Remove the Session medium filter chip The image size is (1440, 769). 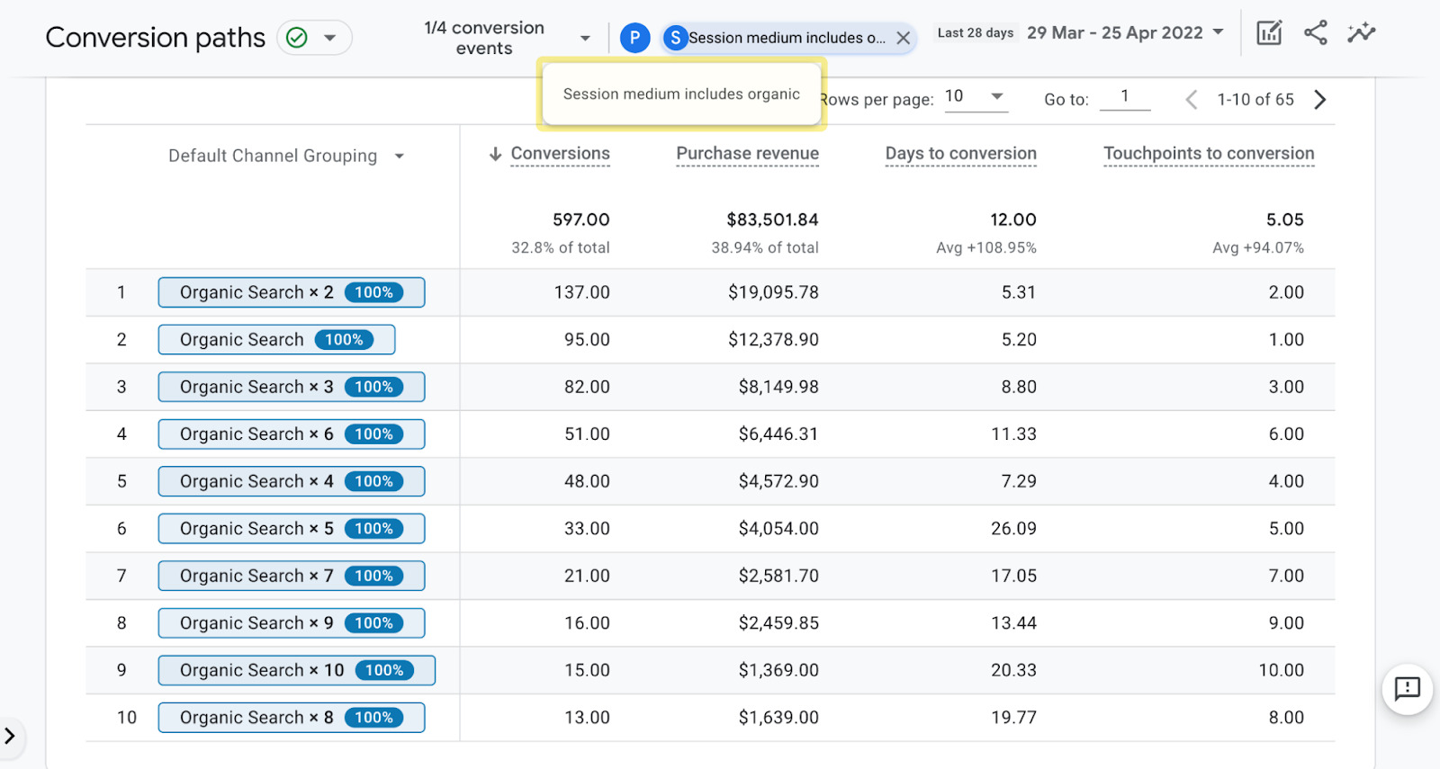tap(903, 38)
